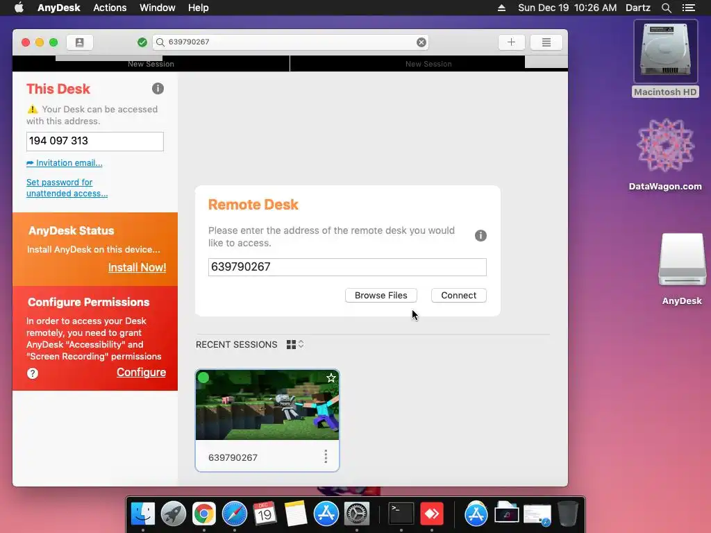Open Set password for unattended access
711x533 pixels.
point(67,187)
